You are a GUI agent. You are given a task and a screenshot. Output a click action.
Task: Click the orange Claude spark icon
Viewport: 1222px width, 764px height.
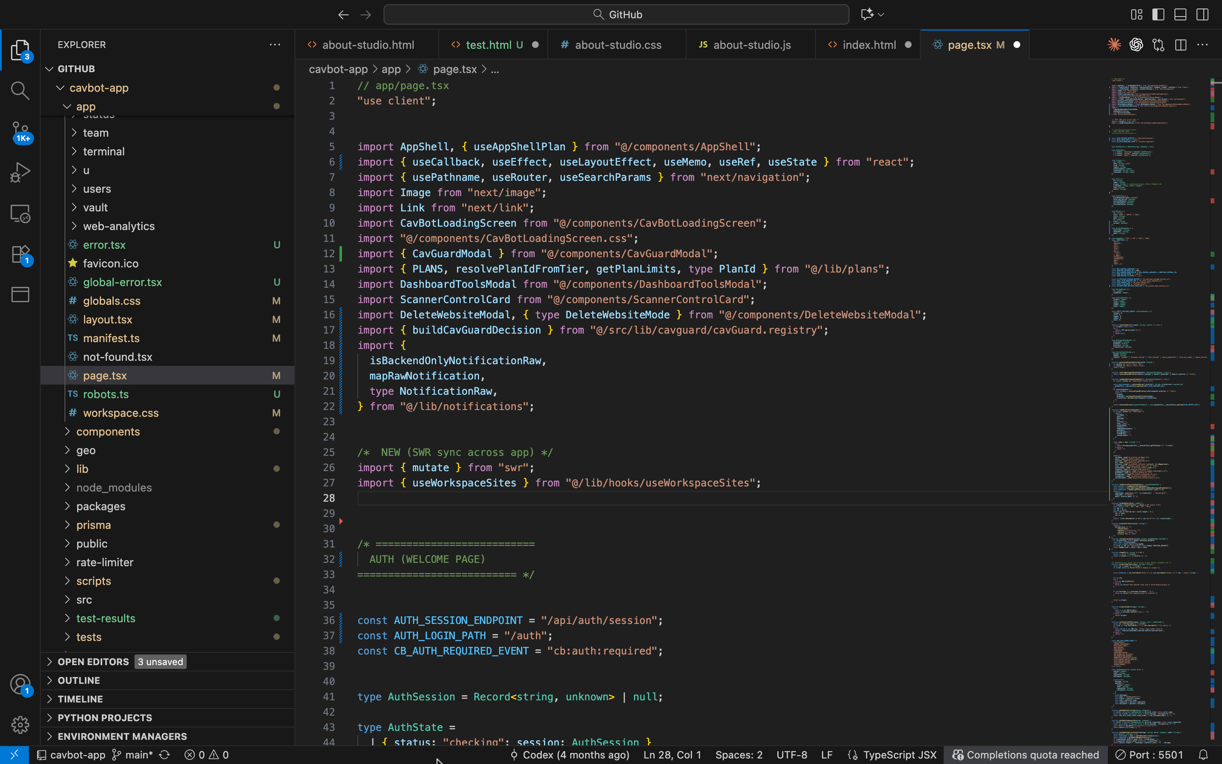click(1114, 45)
